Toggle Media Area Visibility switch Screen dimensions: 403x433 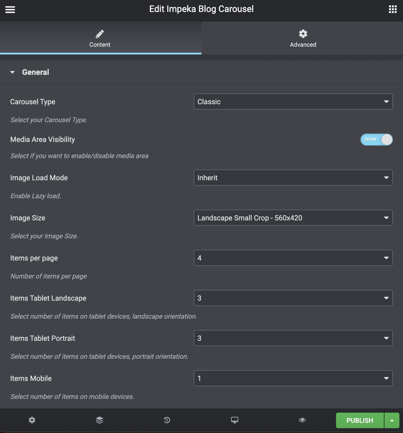pyautogui.click(x=376, y=140)
